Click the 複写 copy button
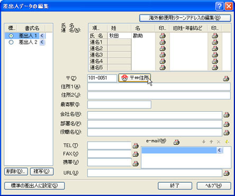Screen dimensions: 235x196 [42, 172]
